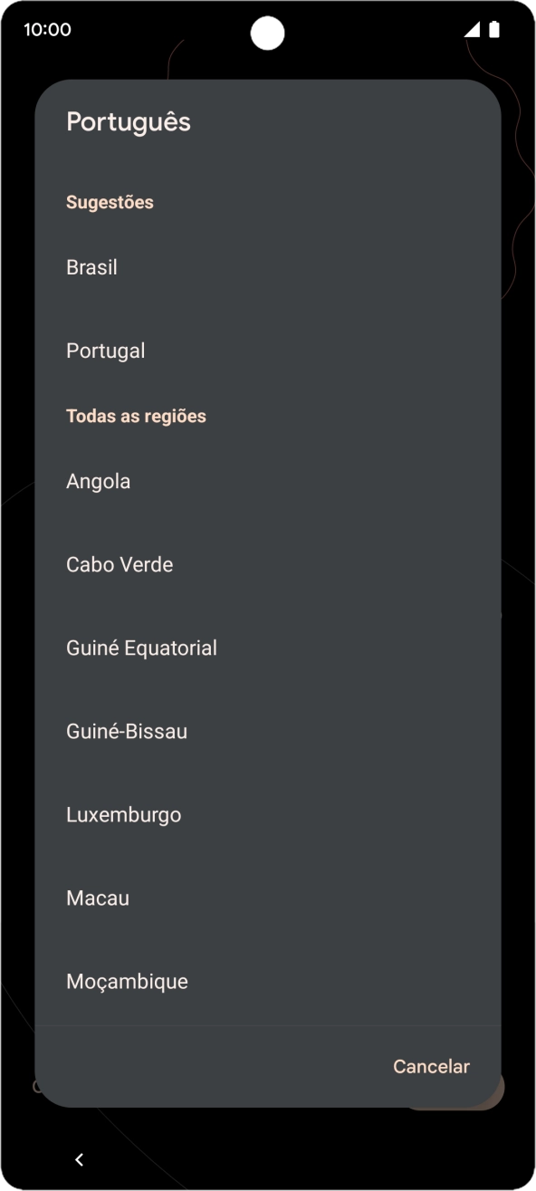Choose Guiné-Bissau as the region

pos(126,731)
